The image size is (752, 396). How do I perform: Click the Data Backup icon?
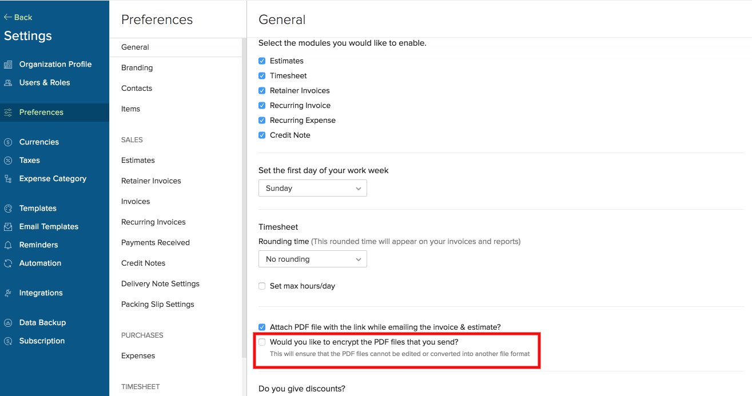pyautogui.click(x=8, y=323)
